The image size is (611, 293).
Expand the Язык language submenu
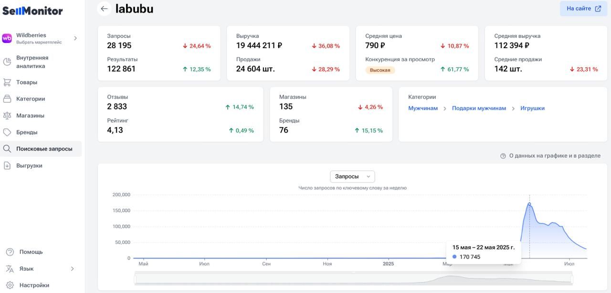pos(73,269)
